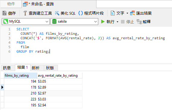Click the $2.97 result cell
The width and height of the screenshot is (172, 110).
[60, 93]
